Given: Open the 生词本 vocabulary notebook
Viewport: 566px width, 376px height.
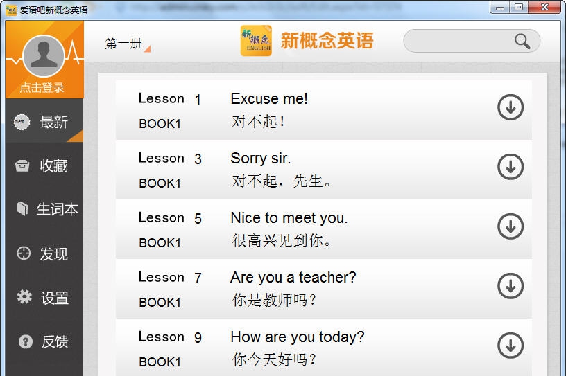Looking at the screenshot, I should [44, 209].
